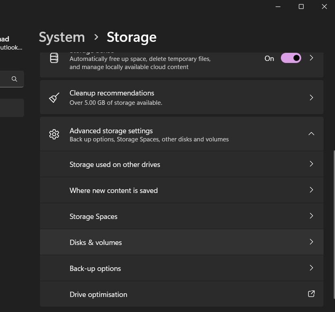The image size is (335, 312).
Task: Minimize the Settings window
Action: coord(278,6)
